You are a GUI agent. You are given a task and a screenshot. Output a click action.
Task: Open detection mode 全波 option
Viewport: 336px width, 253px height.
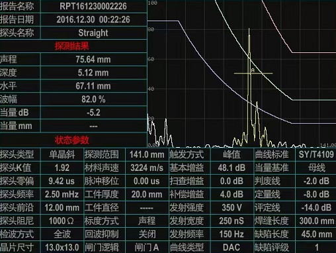pyautogui.click(x=62, y=234)
